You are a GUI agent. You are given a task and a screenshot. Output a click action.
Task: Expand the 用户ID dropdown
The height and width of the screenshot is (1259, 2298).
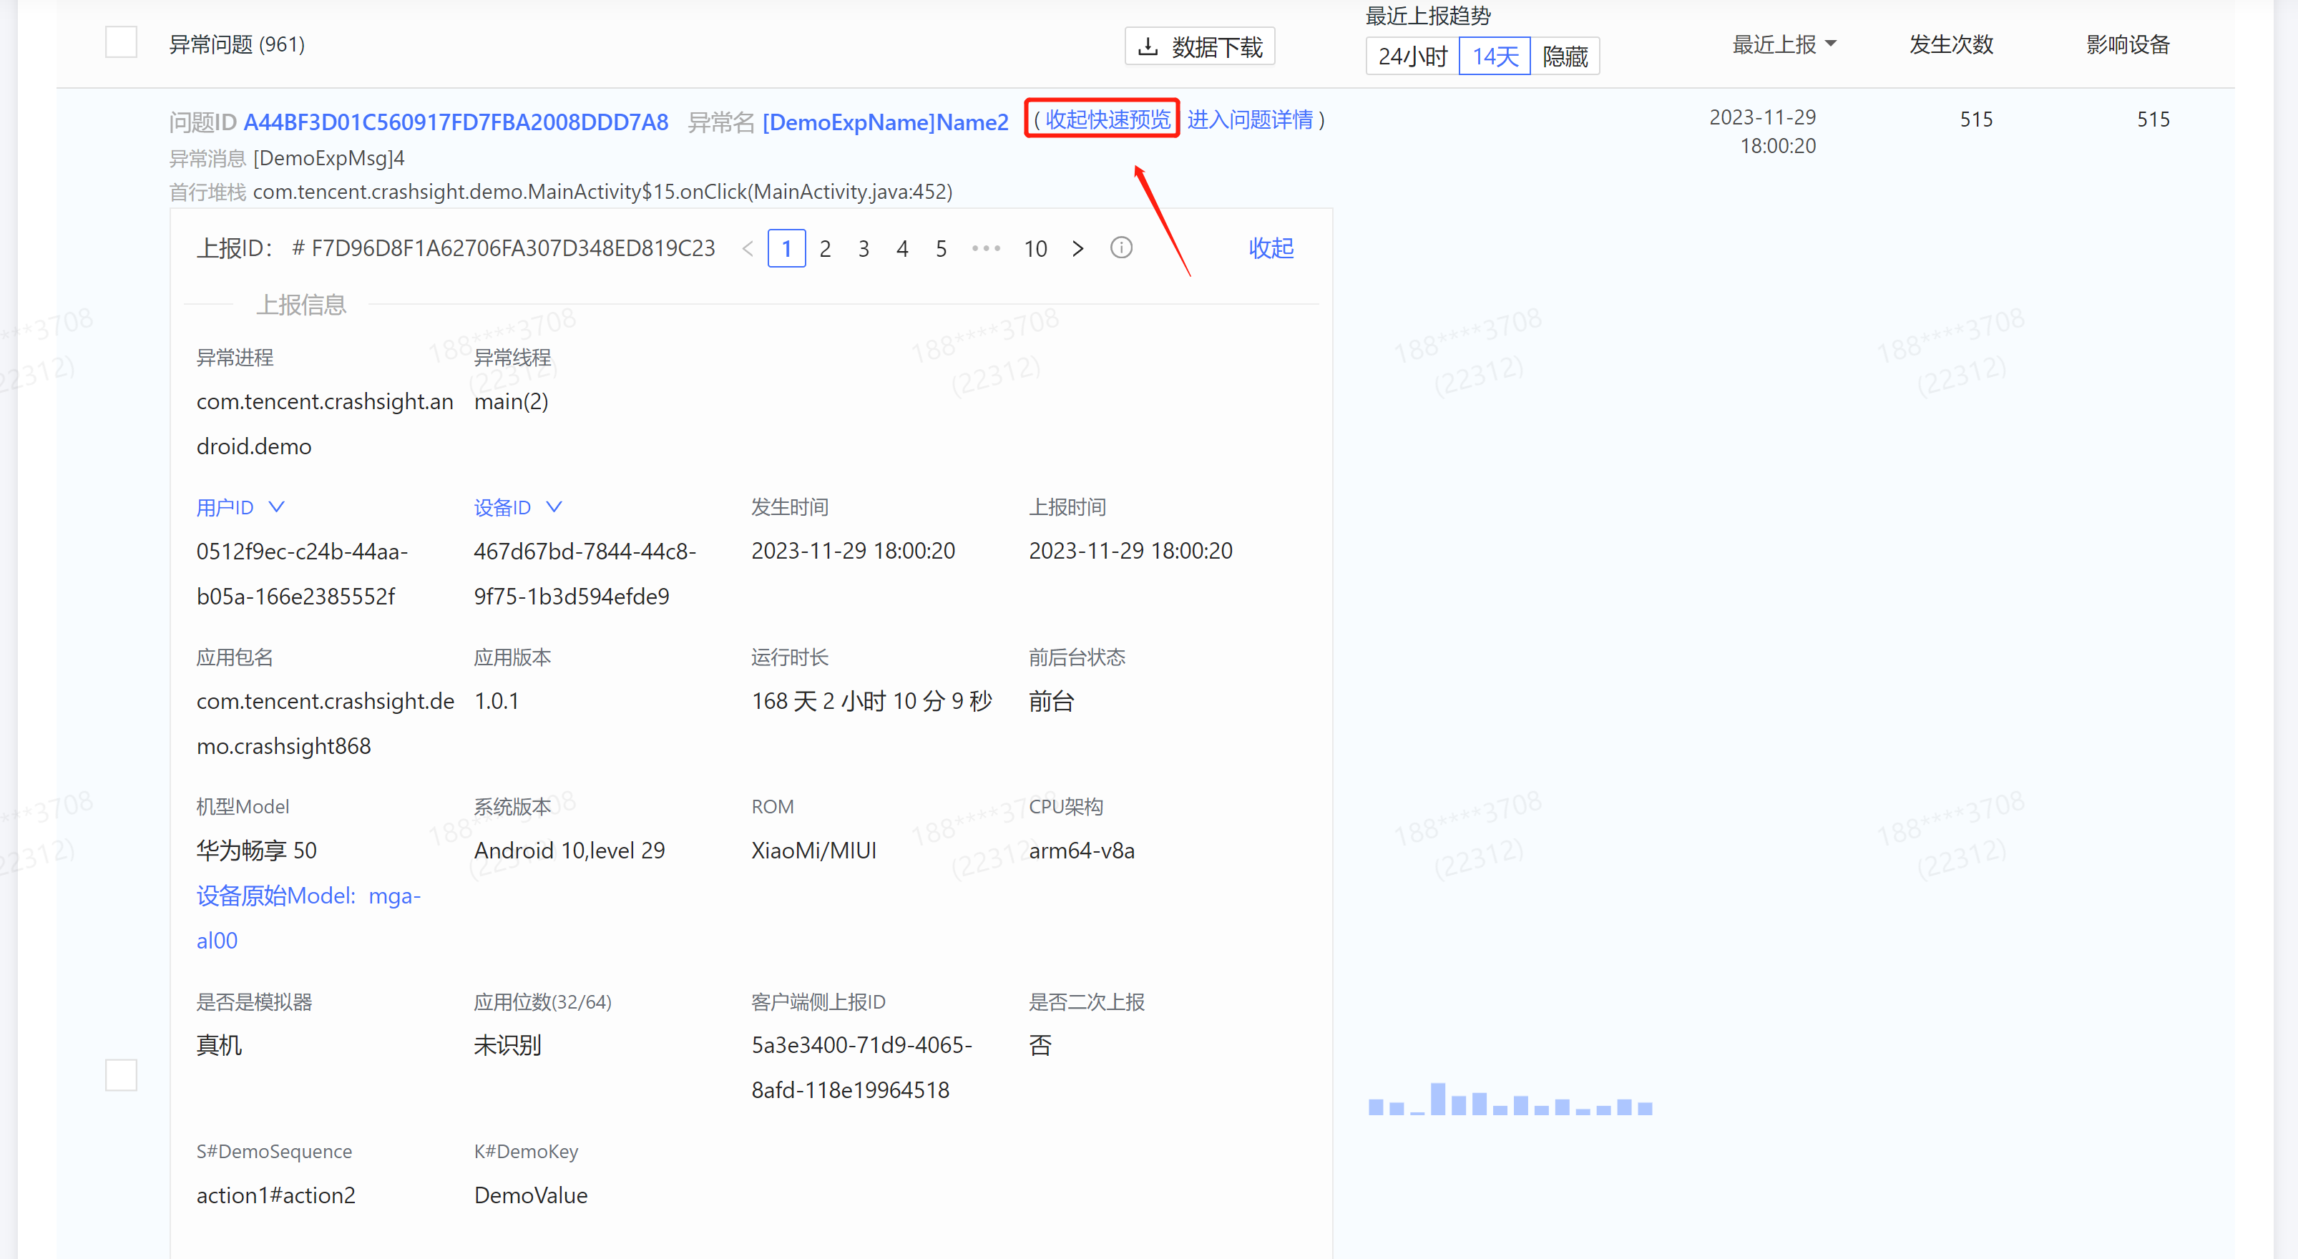(240, 507)
